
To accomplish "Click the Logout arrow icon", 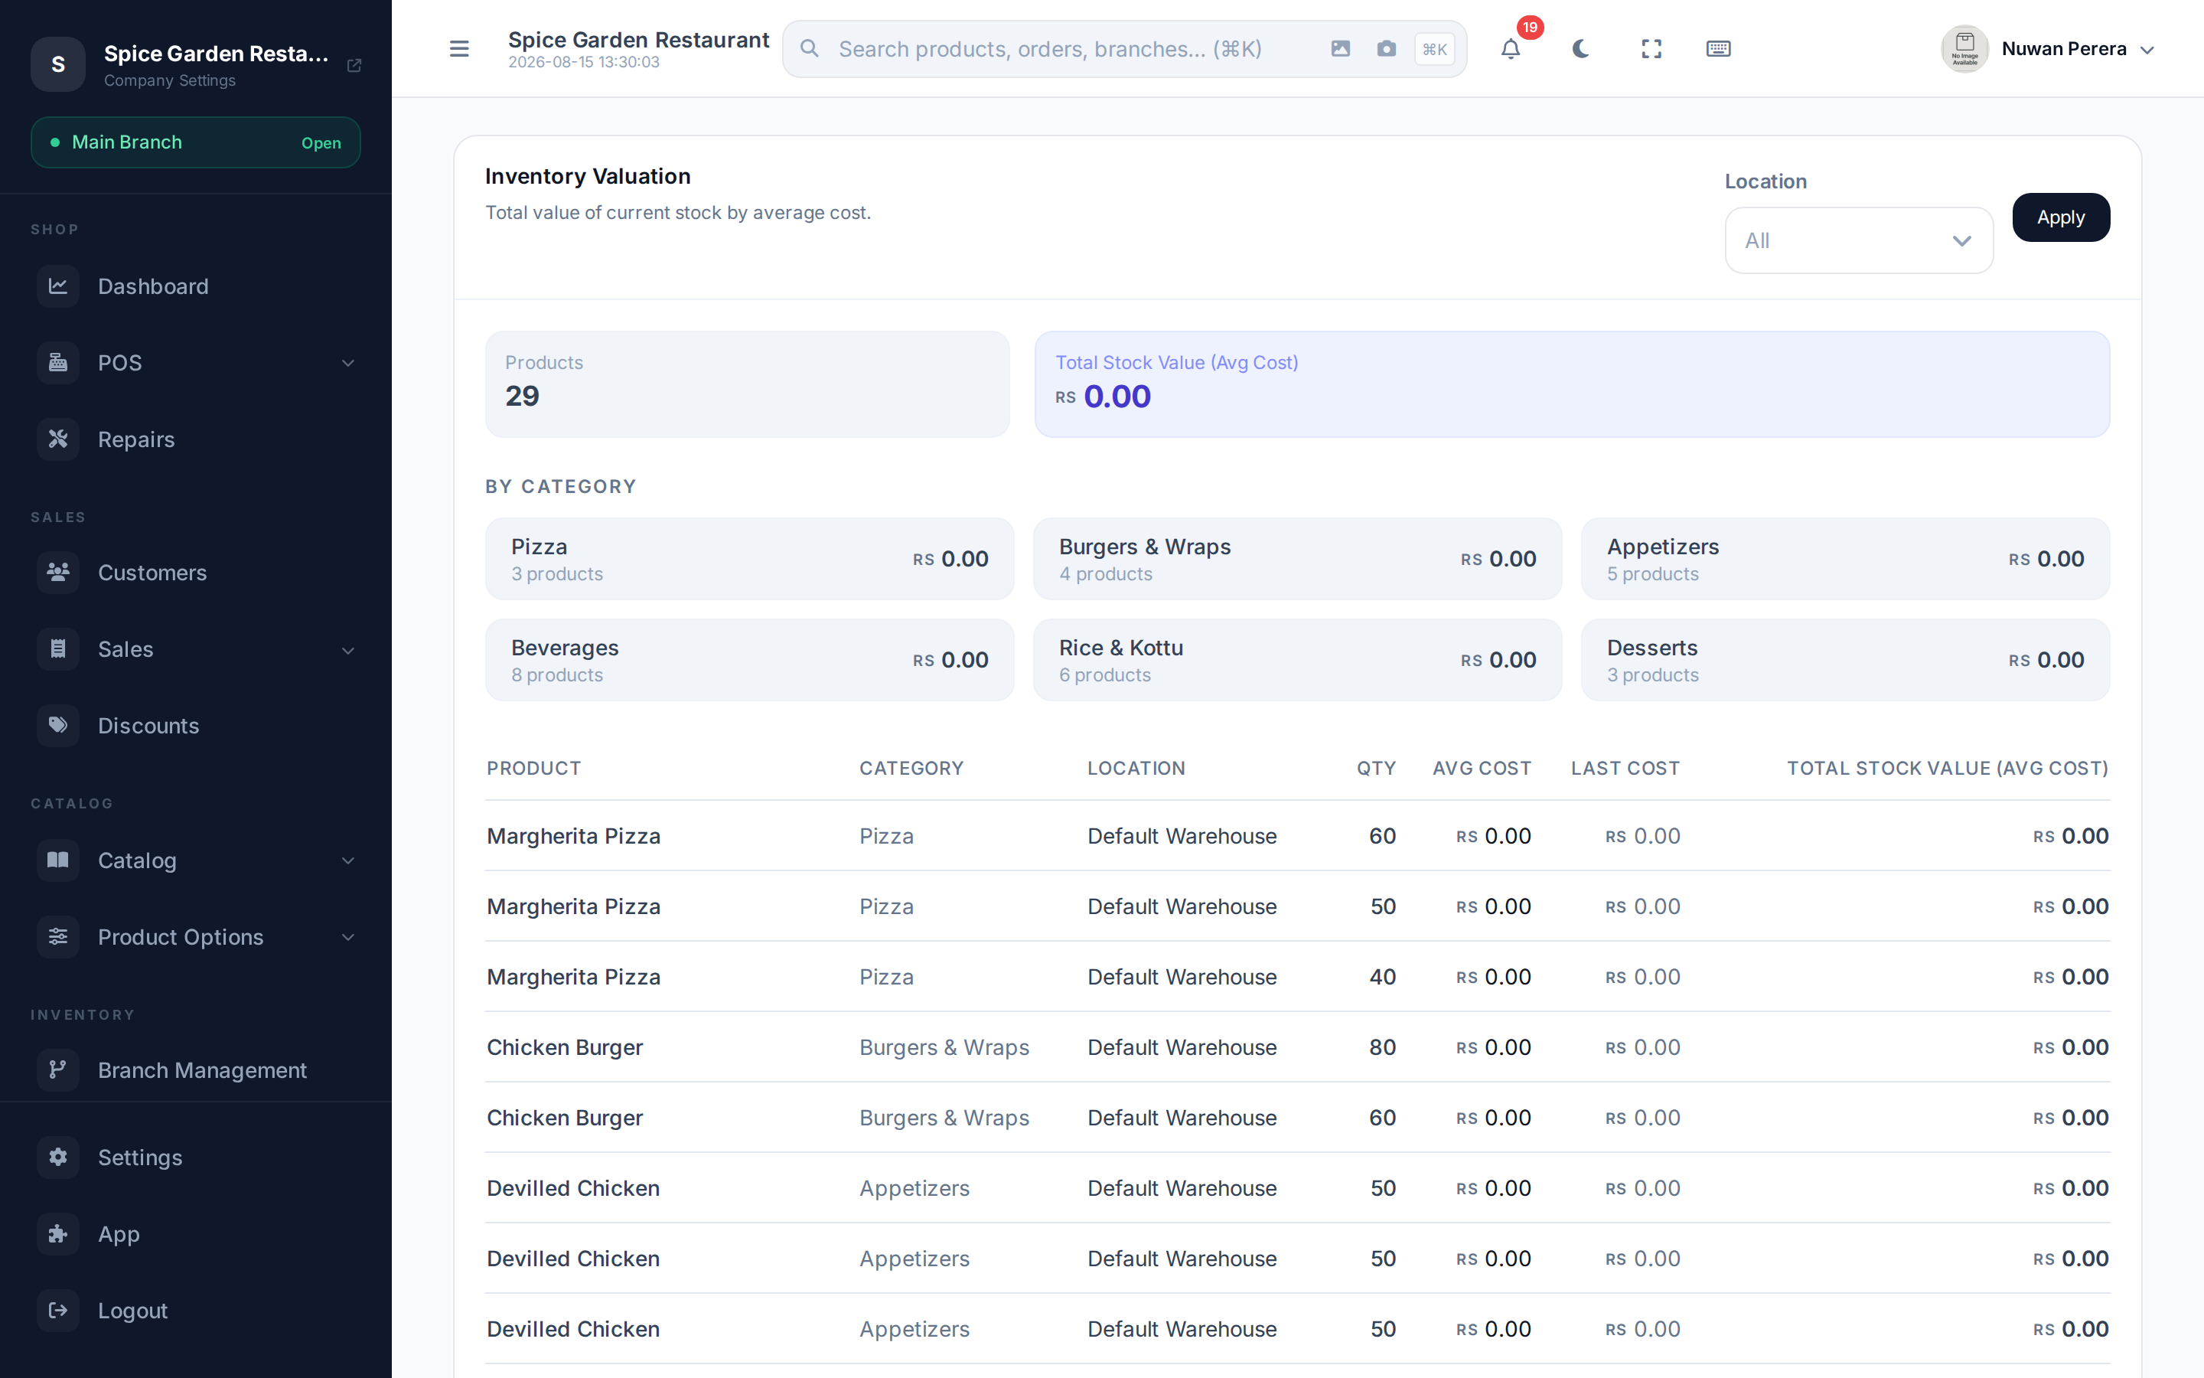I will click(58, 1311).
